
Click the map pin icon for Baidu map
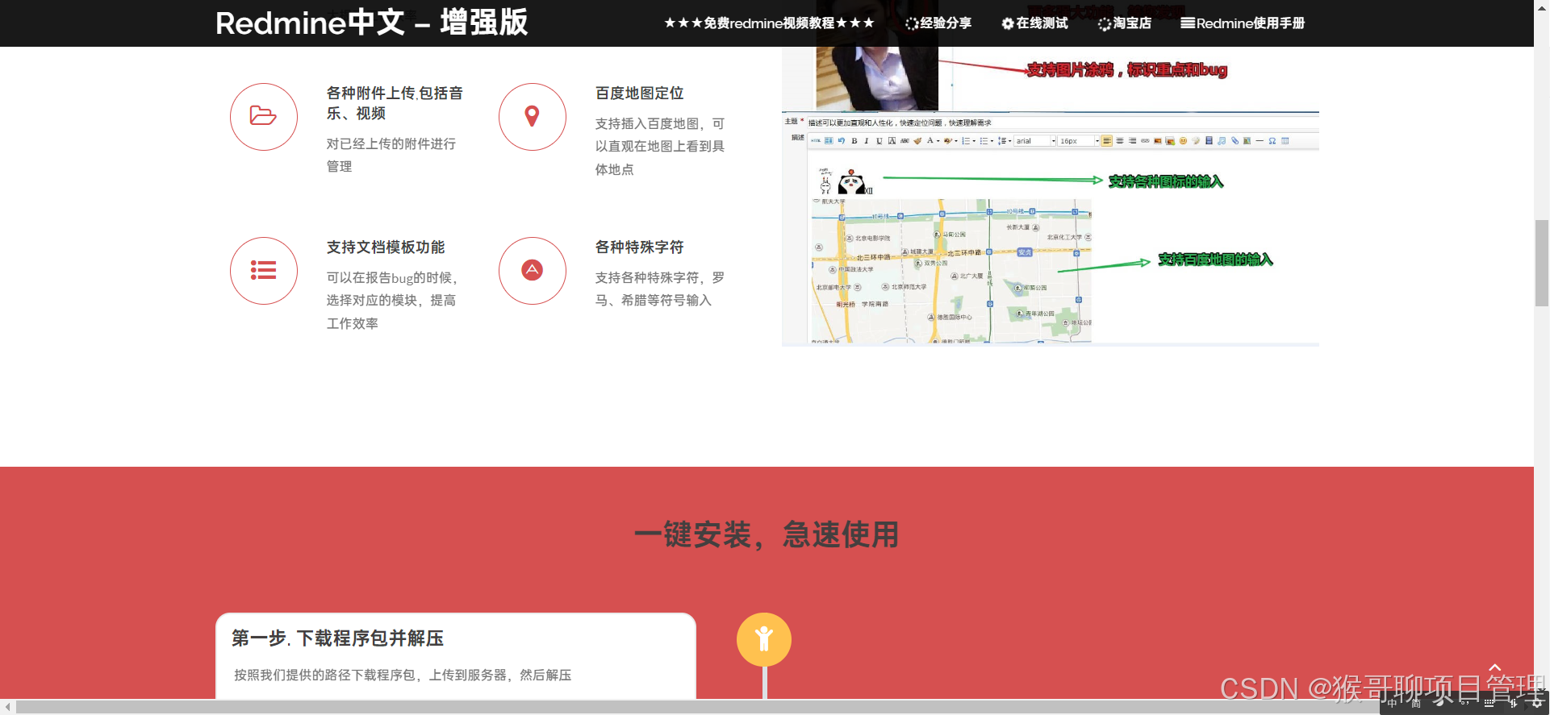pyautogui.click(x=532, y=116)
